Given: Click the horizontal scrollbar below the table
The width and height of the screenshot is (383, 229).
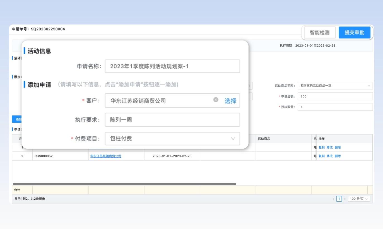Looking at the screenshot, I should pos(124,184).
